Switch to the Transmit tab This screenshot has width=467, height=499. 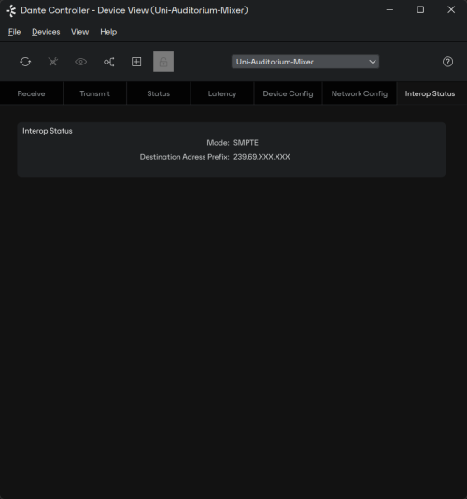94,93
